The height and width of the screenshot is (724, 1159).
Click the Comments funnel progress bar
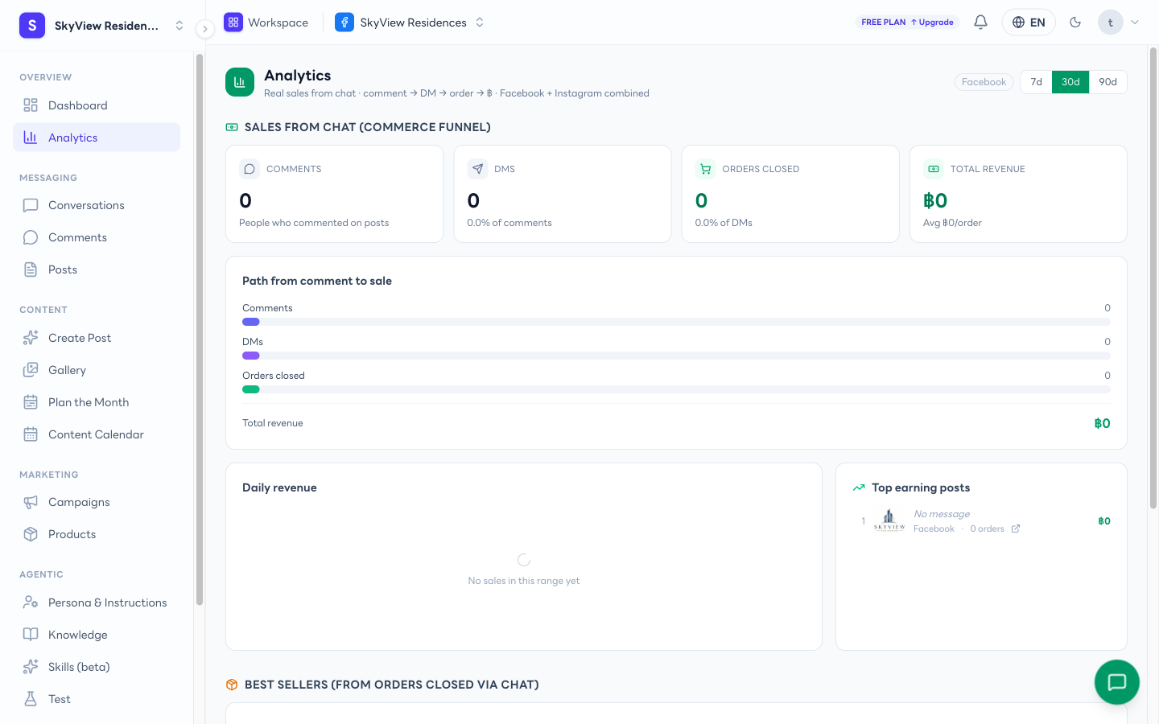pyautogui.click(x=676, y=322)
